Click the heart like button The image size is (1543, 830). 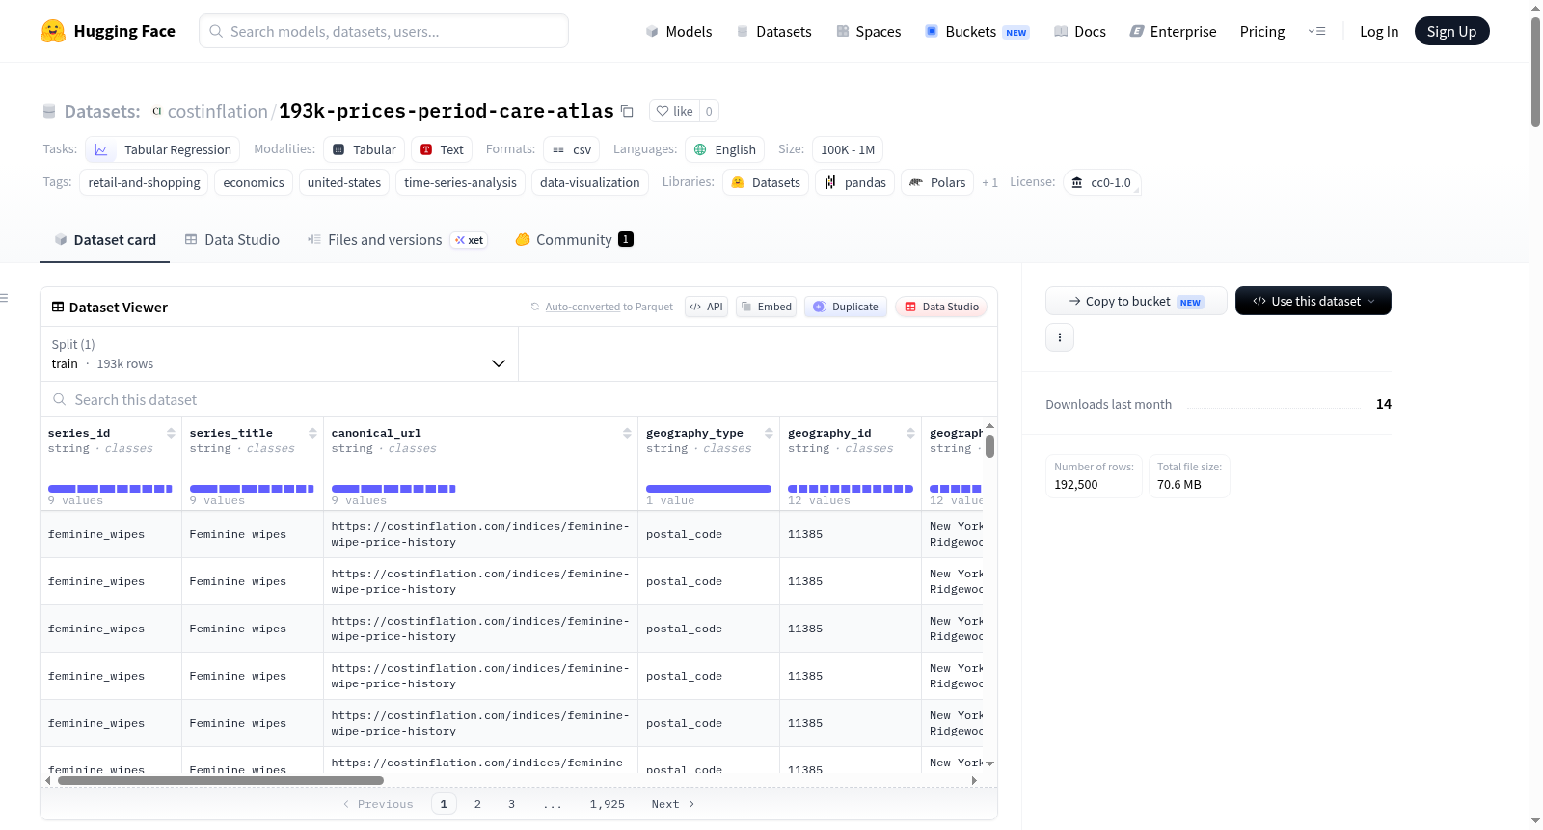coord(674,111)
